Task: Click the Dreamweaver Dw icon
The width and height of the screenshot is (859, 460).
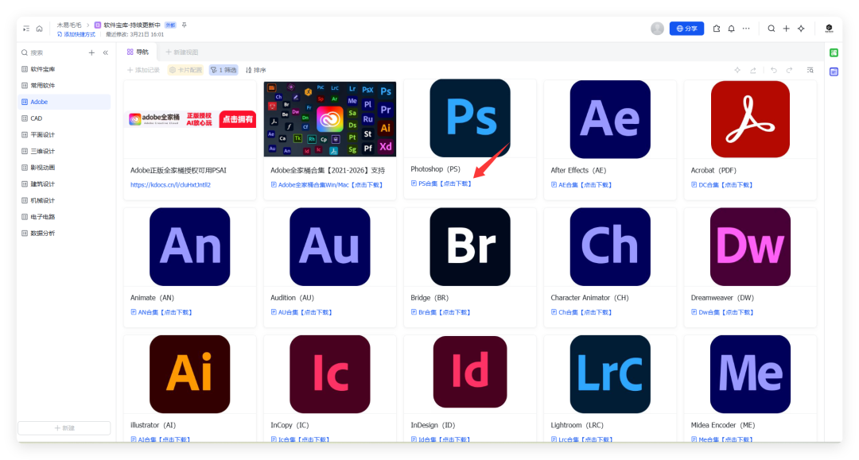Action: click(x=751, y=246)
